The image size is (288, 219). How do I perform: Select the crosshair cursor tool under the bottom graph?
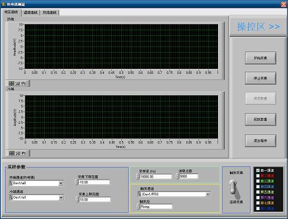[12, 153]
